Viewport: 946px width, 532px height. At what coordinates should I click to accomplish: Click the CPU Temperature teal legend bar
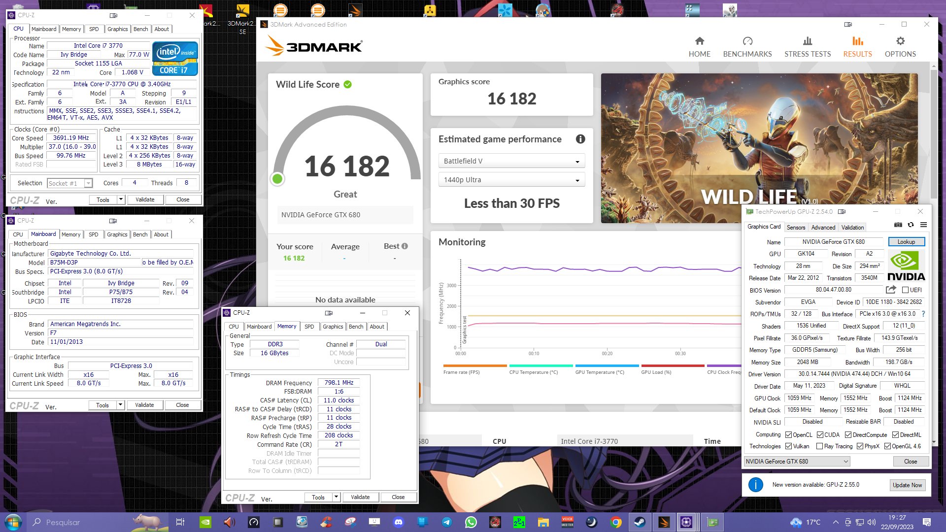pos(541,366)
